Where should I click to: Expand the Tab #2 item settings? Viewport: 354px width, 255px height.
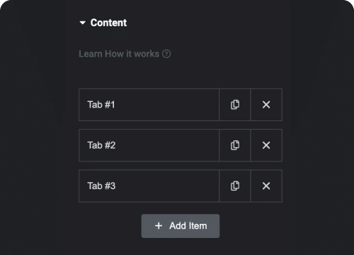149,145
